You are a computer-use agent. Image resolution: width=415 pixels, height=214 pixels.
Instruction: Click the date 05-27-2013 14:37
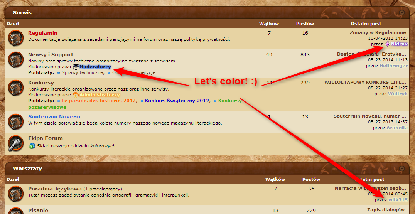388,122
